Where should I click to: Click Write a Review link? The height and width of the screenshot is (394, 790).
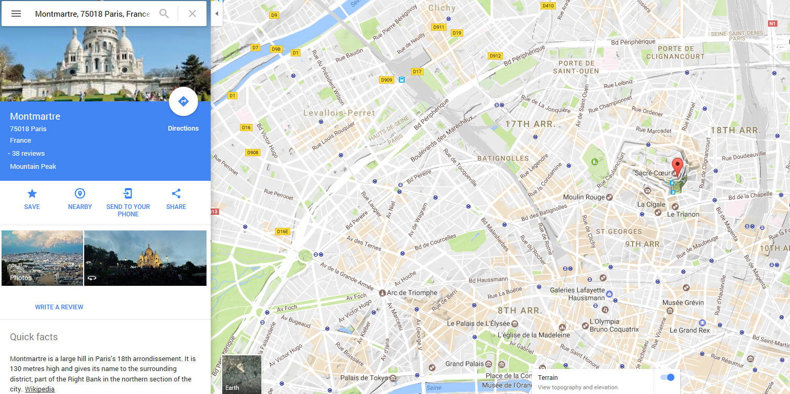[59, 307]
